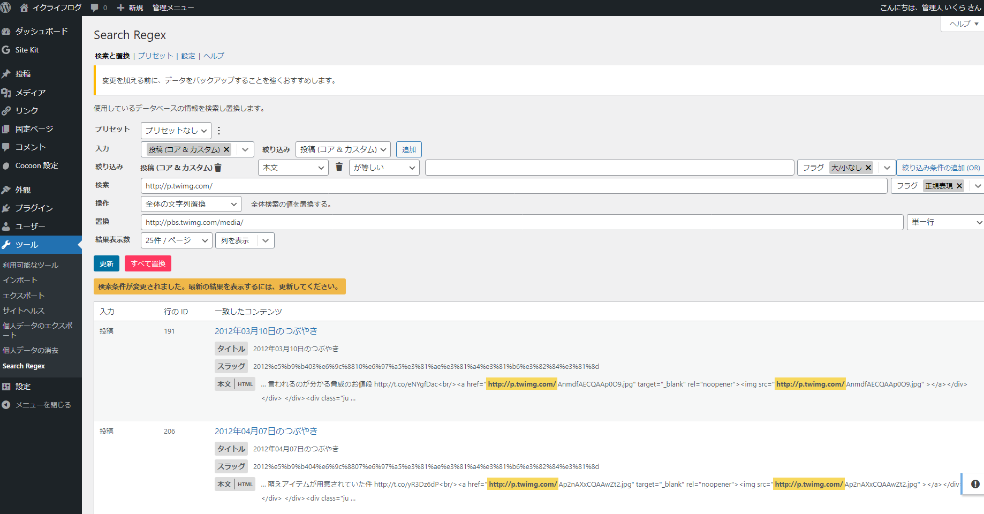Switch to the プリセット tab
The height and width of the screenshot is (514, 984).
(155, 56)
